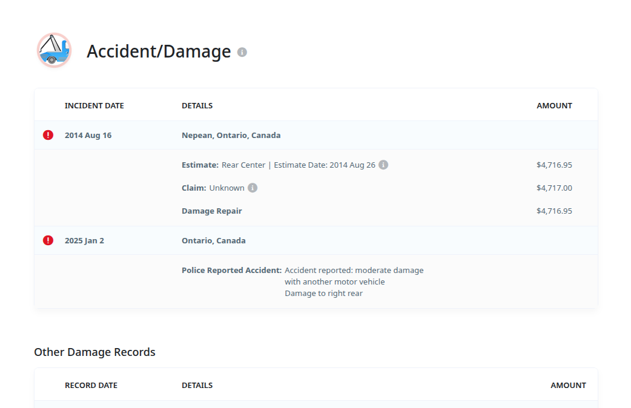Click DETAILS header in Accident/Damage table

click(x=197, y=105)
